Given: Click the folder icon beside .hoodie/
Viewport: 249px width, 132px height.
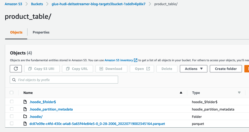Looking at the screenshot, I should 25,116.
